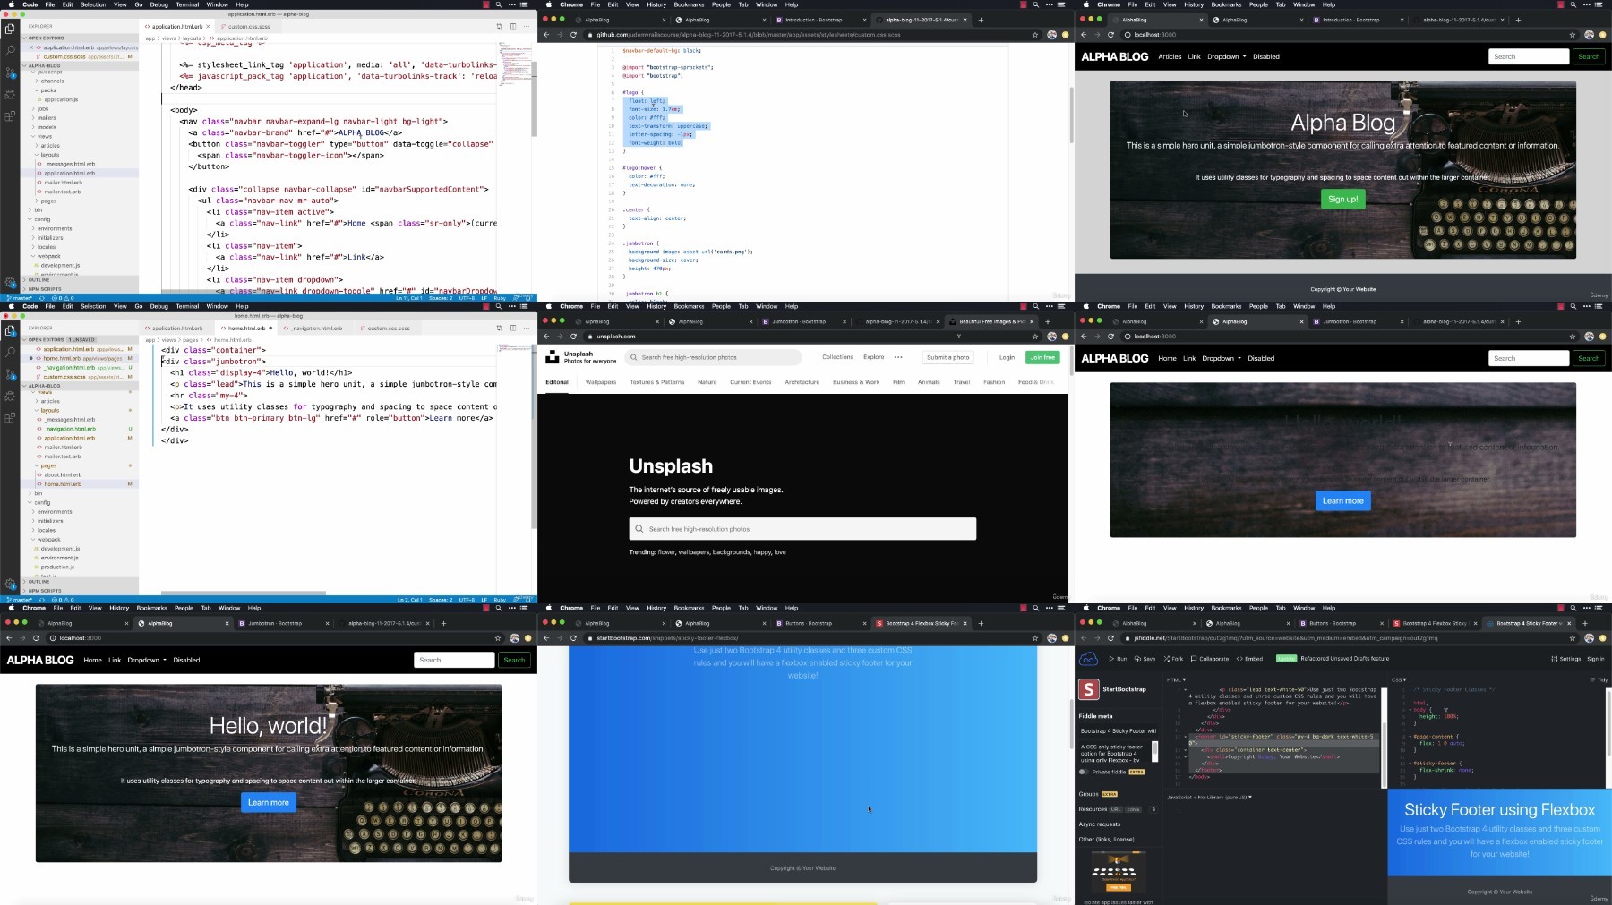Image resolution: width=1612 pixels, height=905 pixels.
Task: Split the editor in the home.html.erb VS Code window
Action: pyautogui.click(x=513, y=329)
